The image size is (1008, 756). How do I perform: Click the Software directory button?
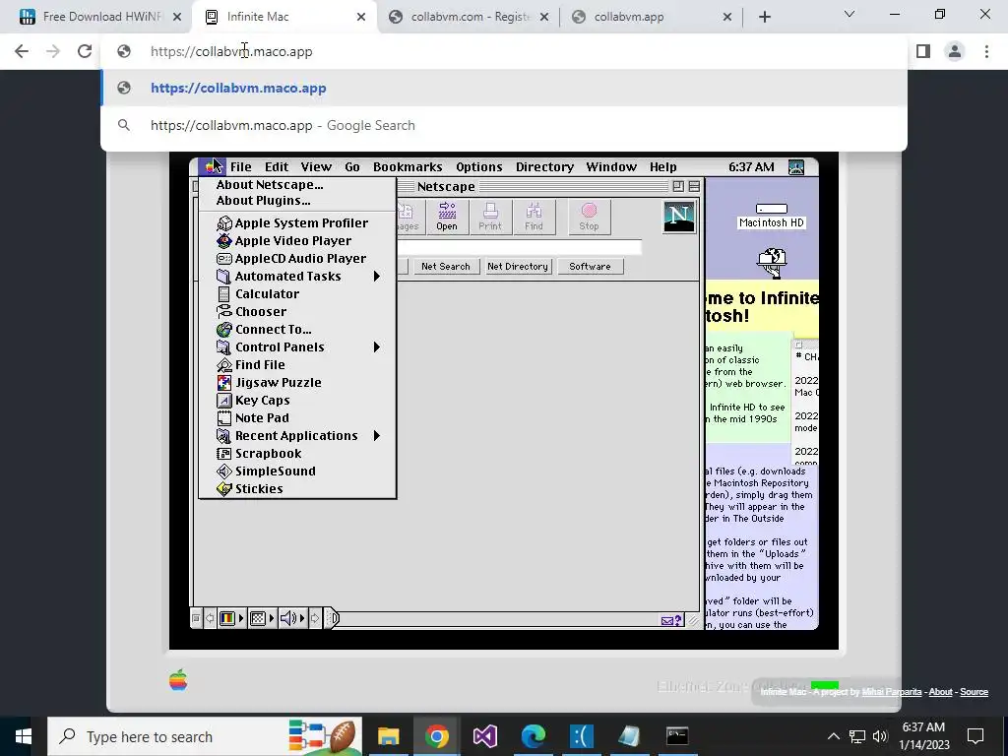point(590,266)
